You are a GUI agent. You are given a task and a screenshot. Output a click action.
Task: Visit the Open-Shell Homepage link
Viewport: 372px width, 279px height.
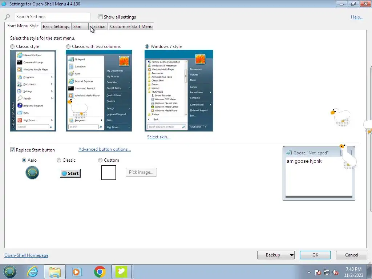26,255
